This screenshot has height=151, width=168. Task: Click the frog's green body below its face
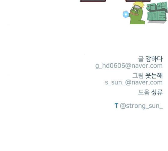[138, 20]
